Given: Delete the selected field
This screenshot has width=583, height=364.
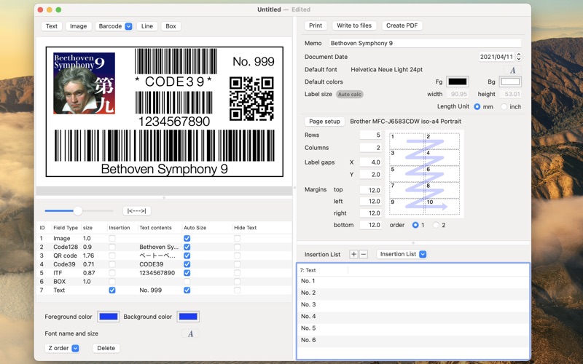Looking at the screenshot, I should point(106,348).
